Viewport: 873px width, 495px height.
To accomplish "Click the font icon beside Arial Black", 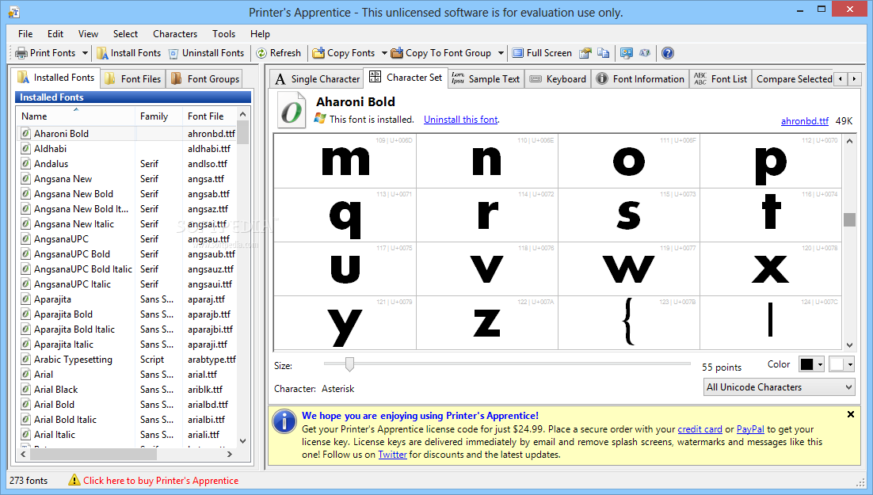I will point(25,389).
